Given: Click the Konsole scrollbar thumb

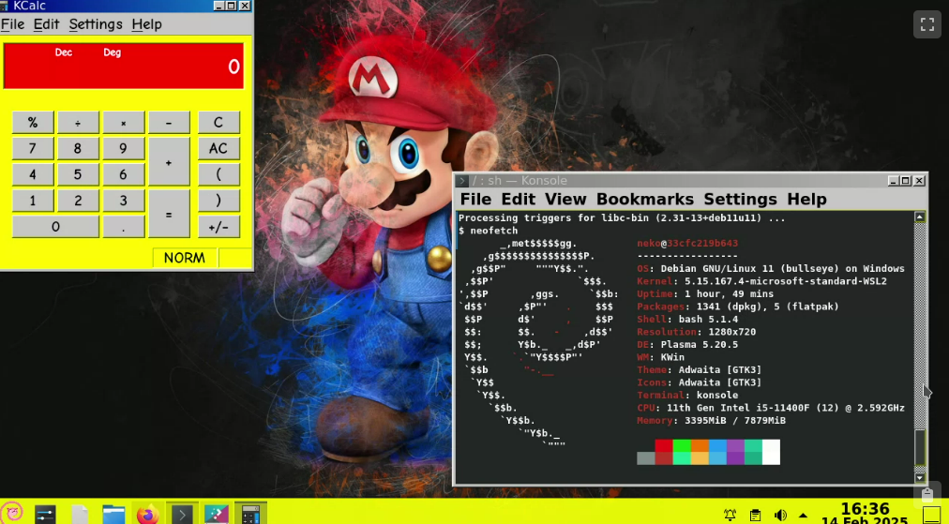Looking at the screenshot, I should [920, 447].
